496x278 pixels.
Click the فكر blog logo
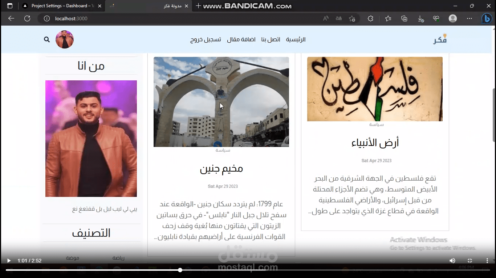coord(440,39)
